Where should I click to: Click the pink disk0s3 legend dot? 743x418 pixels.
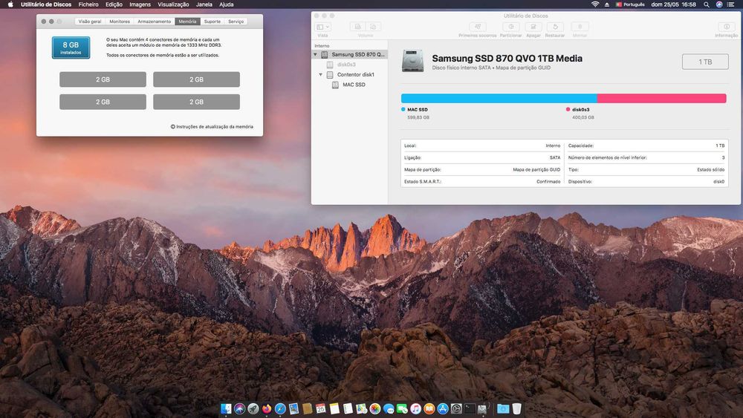point(568,109)
